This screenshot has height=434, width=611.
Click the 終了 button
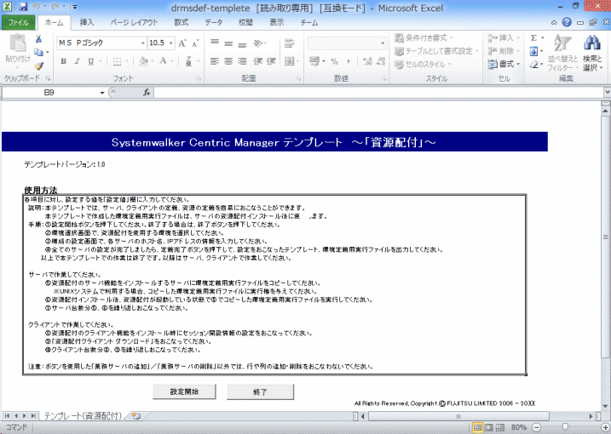(260, 392)
